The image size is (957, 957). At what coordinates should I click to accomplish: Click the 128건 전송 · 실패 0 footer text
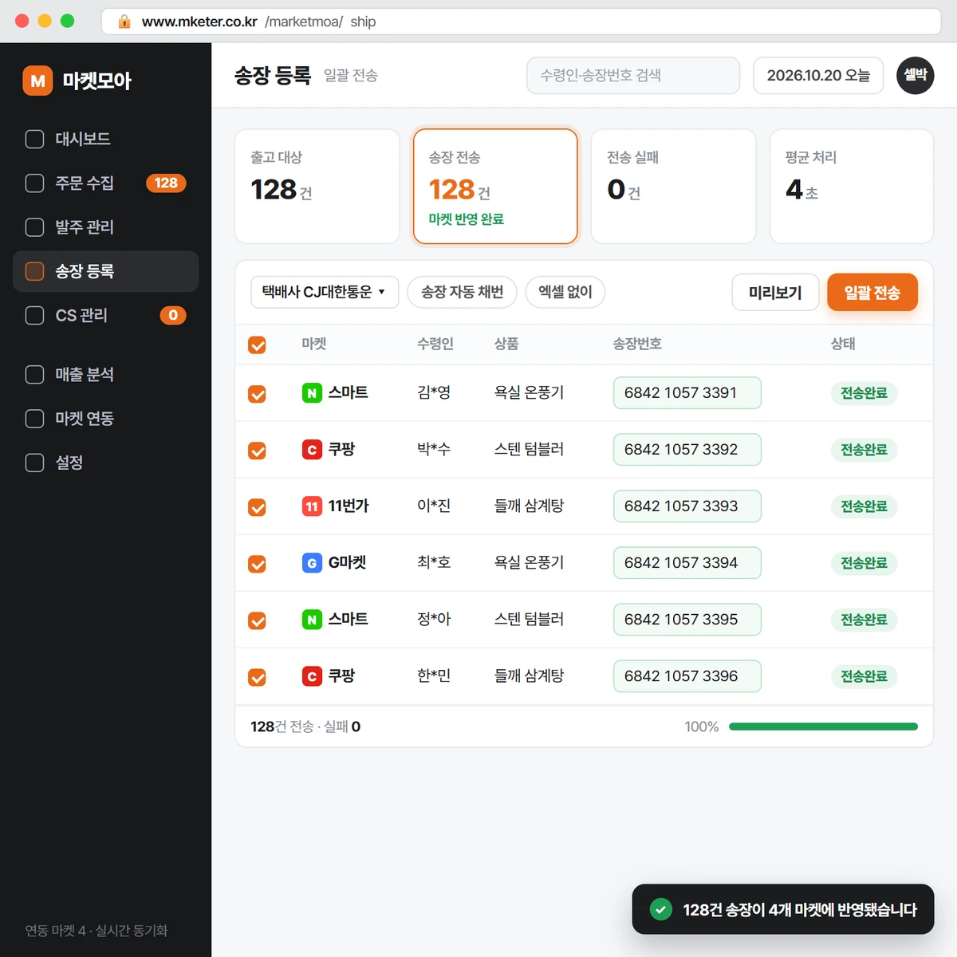tap(305, 727)
